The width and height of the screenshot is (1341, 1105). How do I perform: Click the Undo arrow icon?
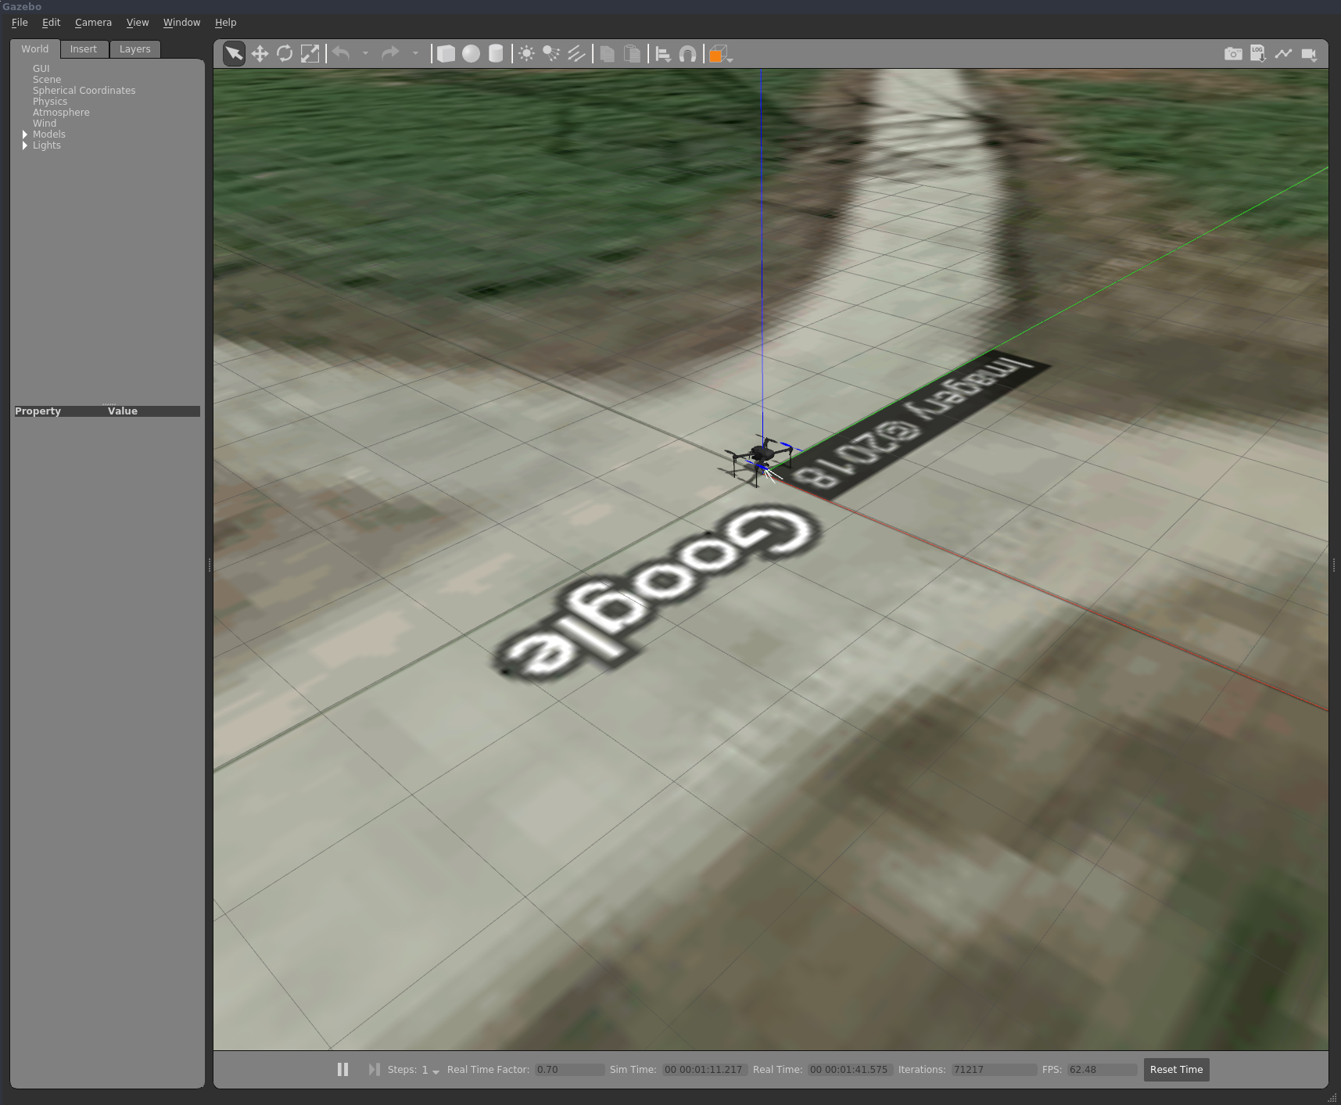click(341, 54)
